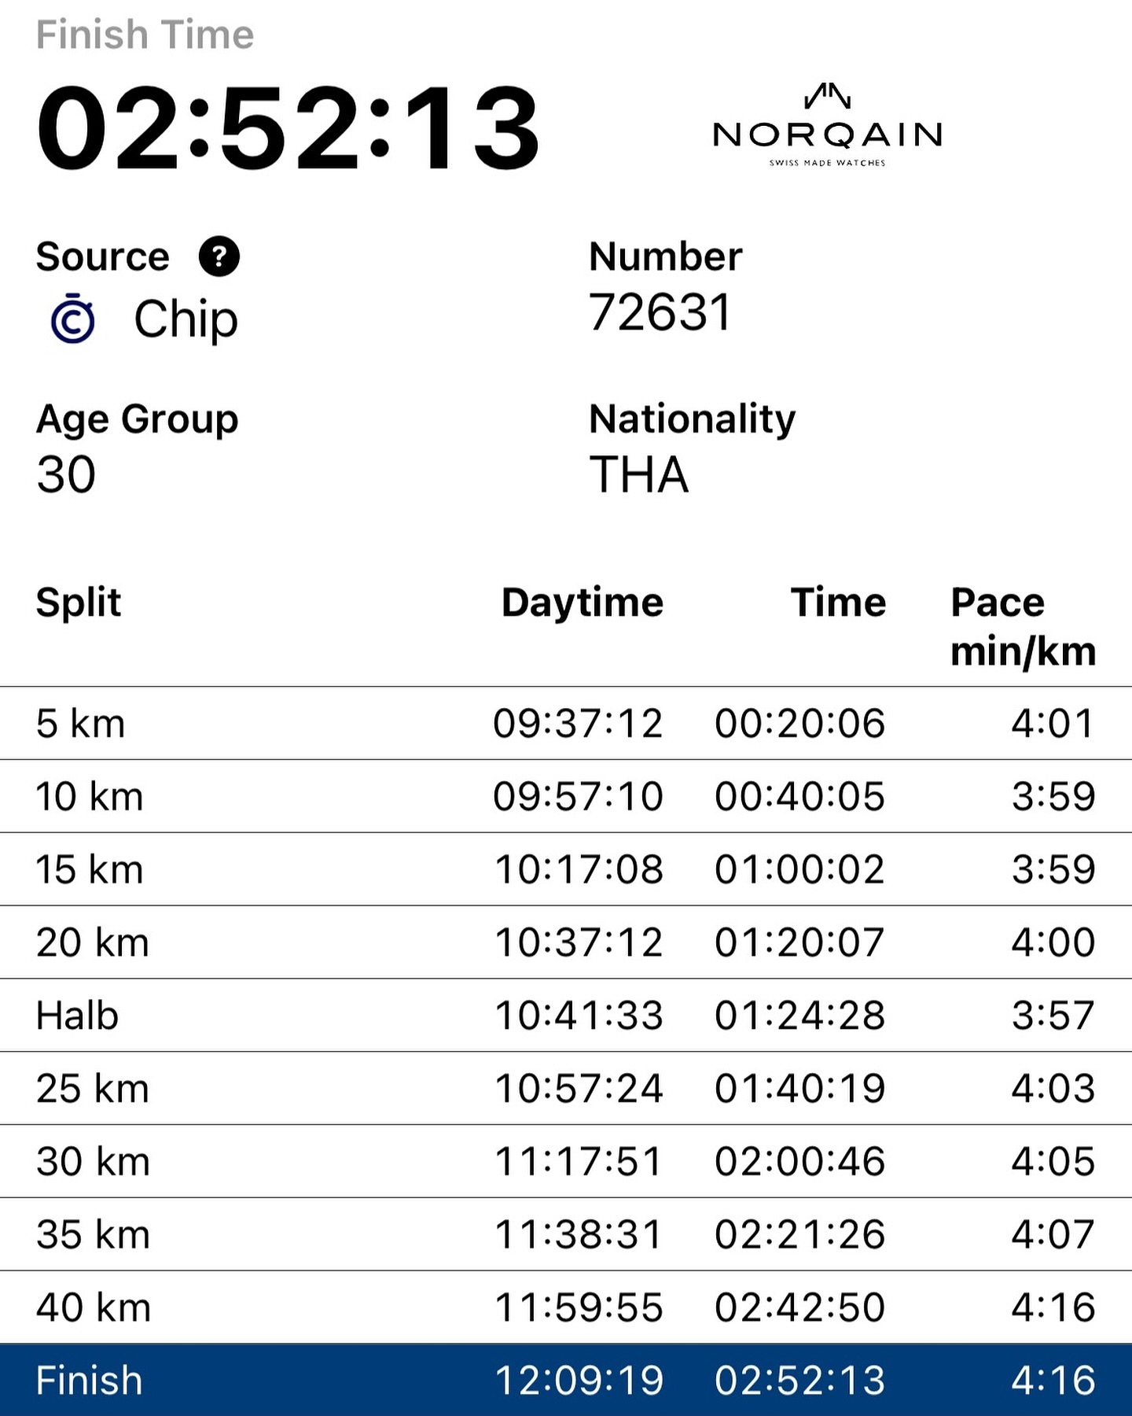
Task: Click the Daytime column header
Action: pyautogui.click(x=583, y=603)
